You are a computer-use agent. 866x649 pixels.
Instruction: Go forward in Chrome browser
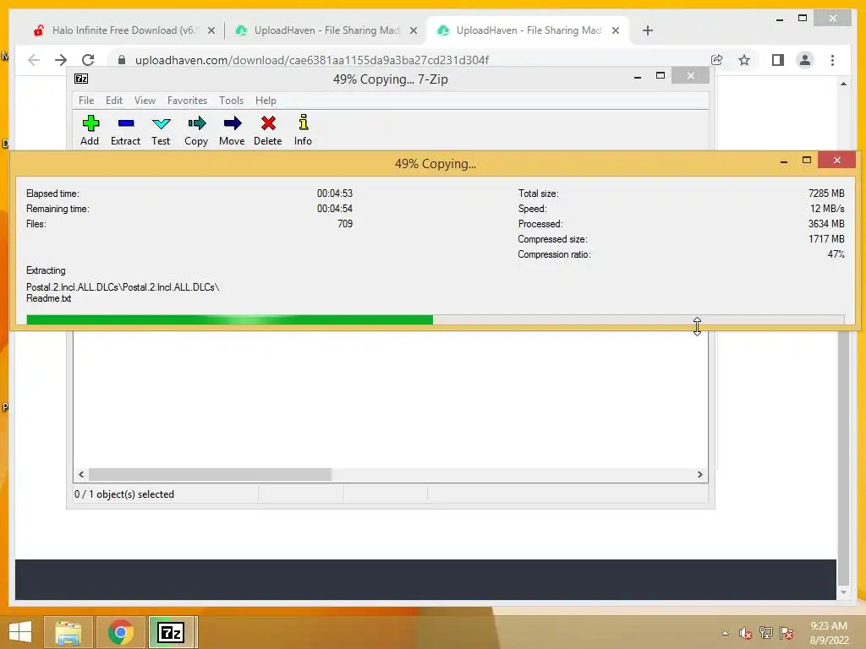pyautogui.click(x=61, y=60)
